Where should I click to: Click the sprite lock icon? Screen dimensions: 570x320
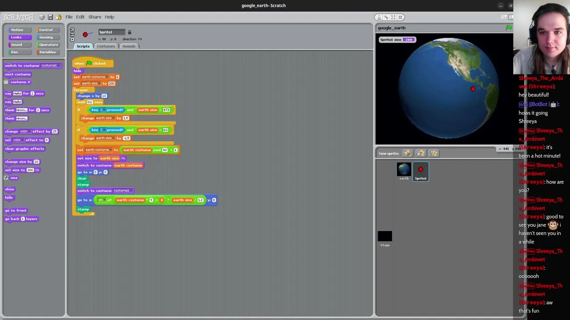point(130,32)
